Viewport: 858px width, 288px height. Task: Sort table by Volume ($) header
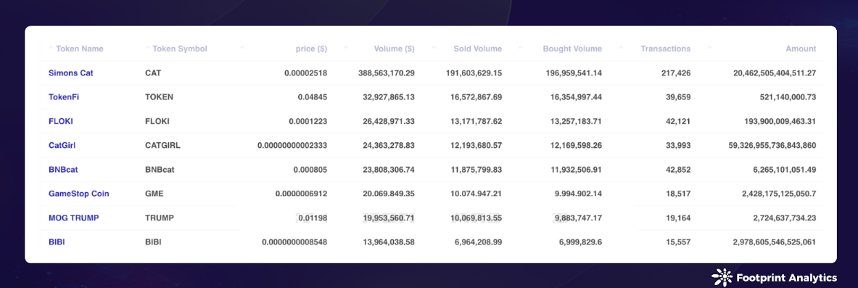click(394, 49)
